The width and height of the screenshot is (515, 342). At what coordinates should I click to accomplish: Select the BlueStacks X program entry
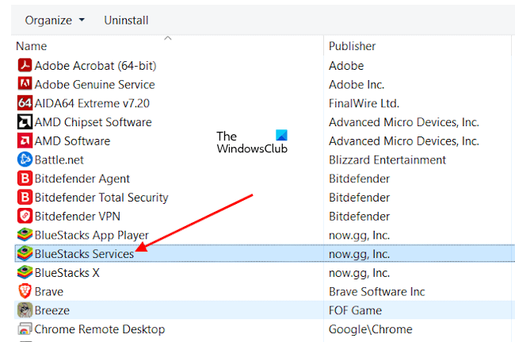tap(67, 273)
